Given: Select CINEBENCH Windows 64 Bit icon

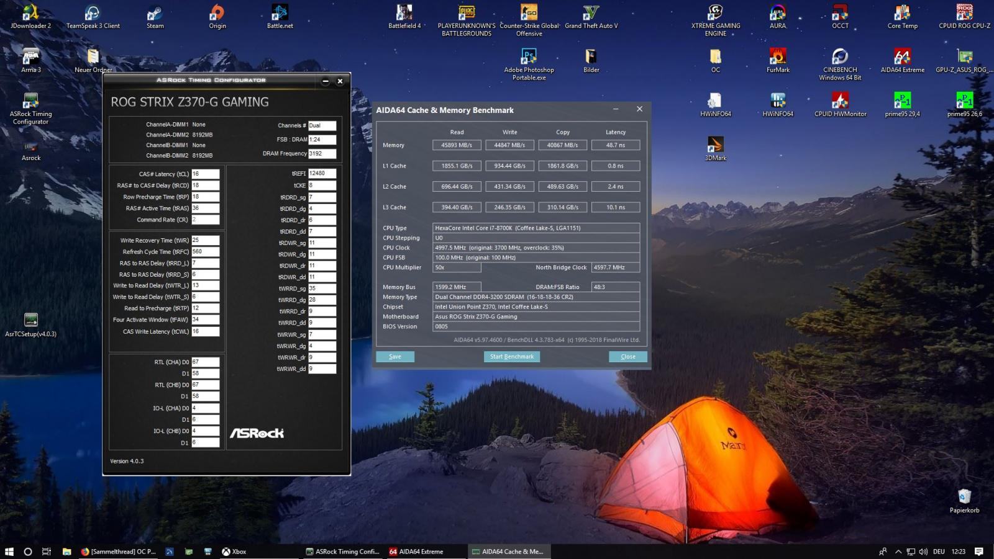Looking at the screenshot, I should click(x=840, y=65).
